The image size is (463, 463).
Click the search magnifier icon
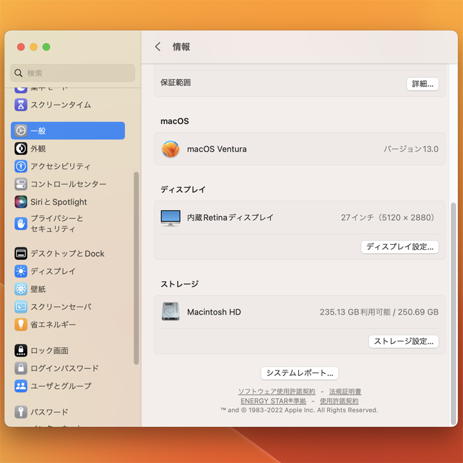pos(18,73)
